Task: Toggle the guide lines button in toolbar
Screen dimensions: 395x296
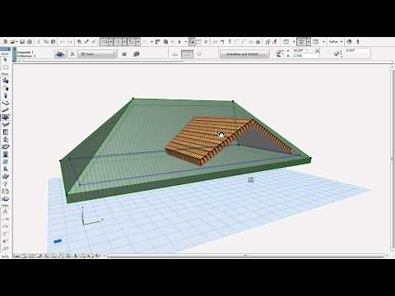Action: pyautogui.click(x=105, y=42)
